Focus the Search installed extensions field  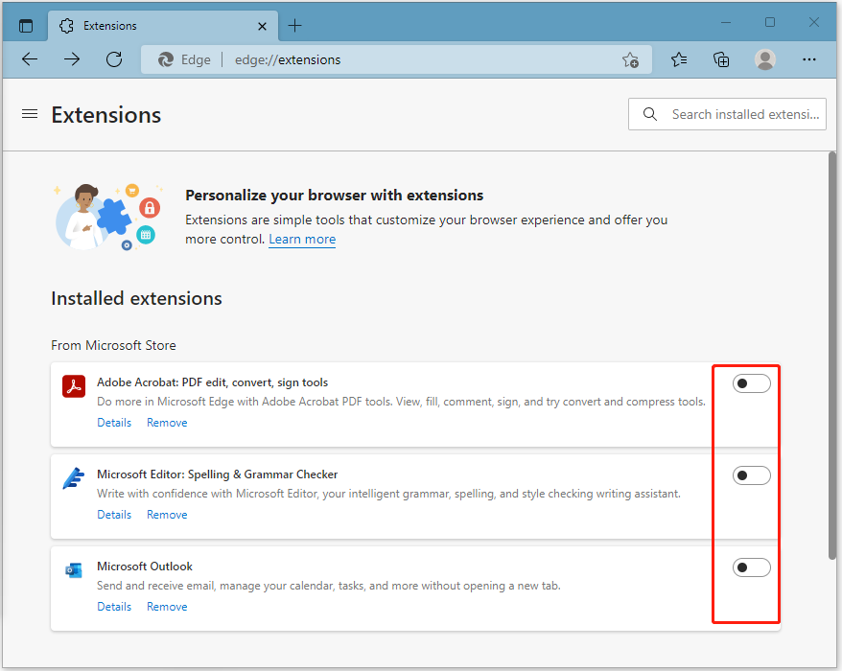[727, 114]
